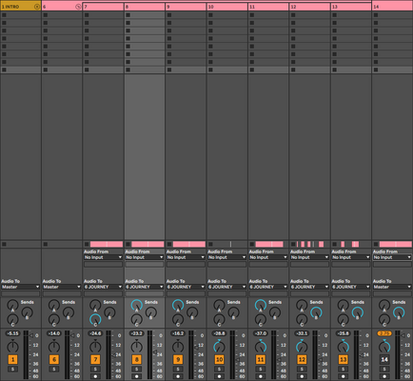Click Send C knob on track 7
Viewport: 413px width, 381px height.
point(95,320)
